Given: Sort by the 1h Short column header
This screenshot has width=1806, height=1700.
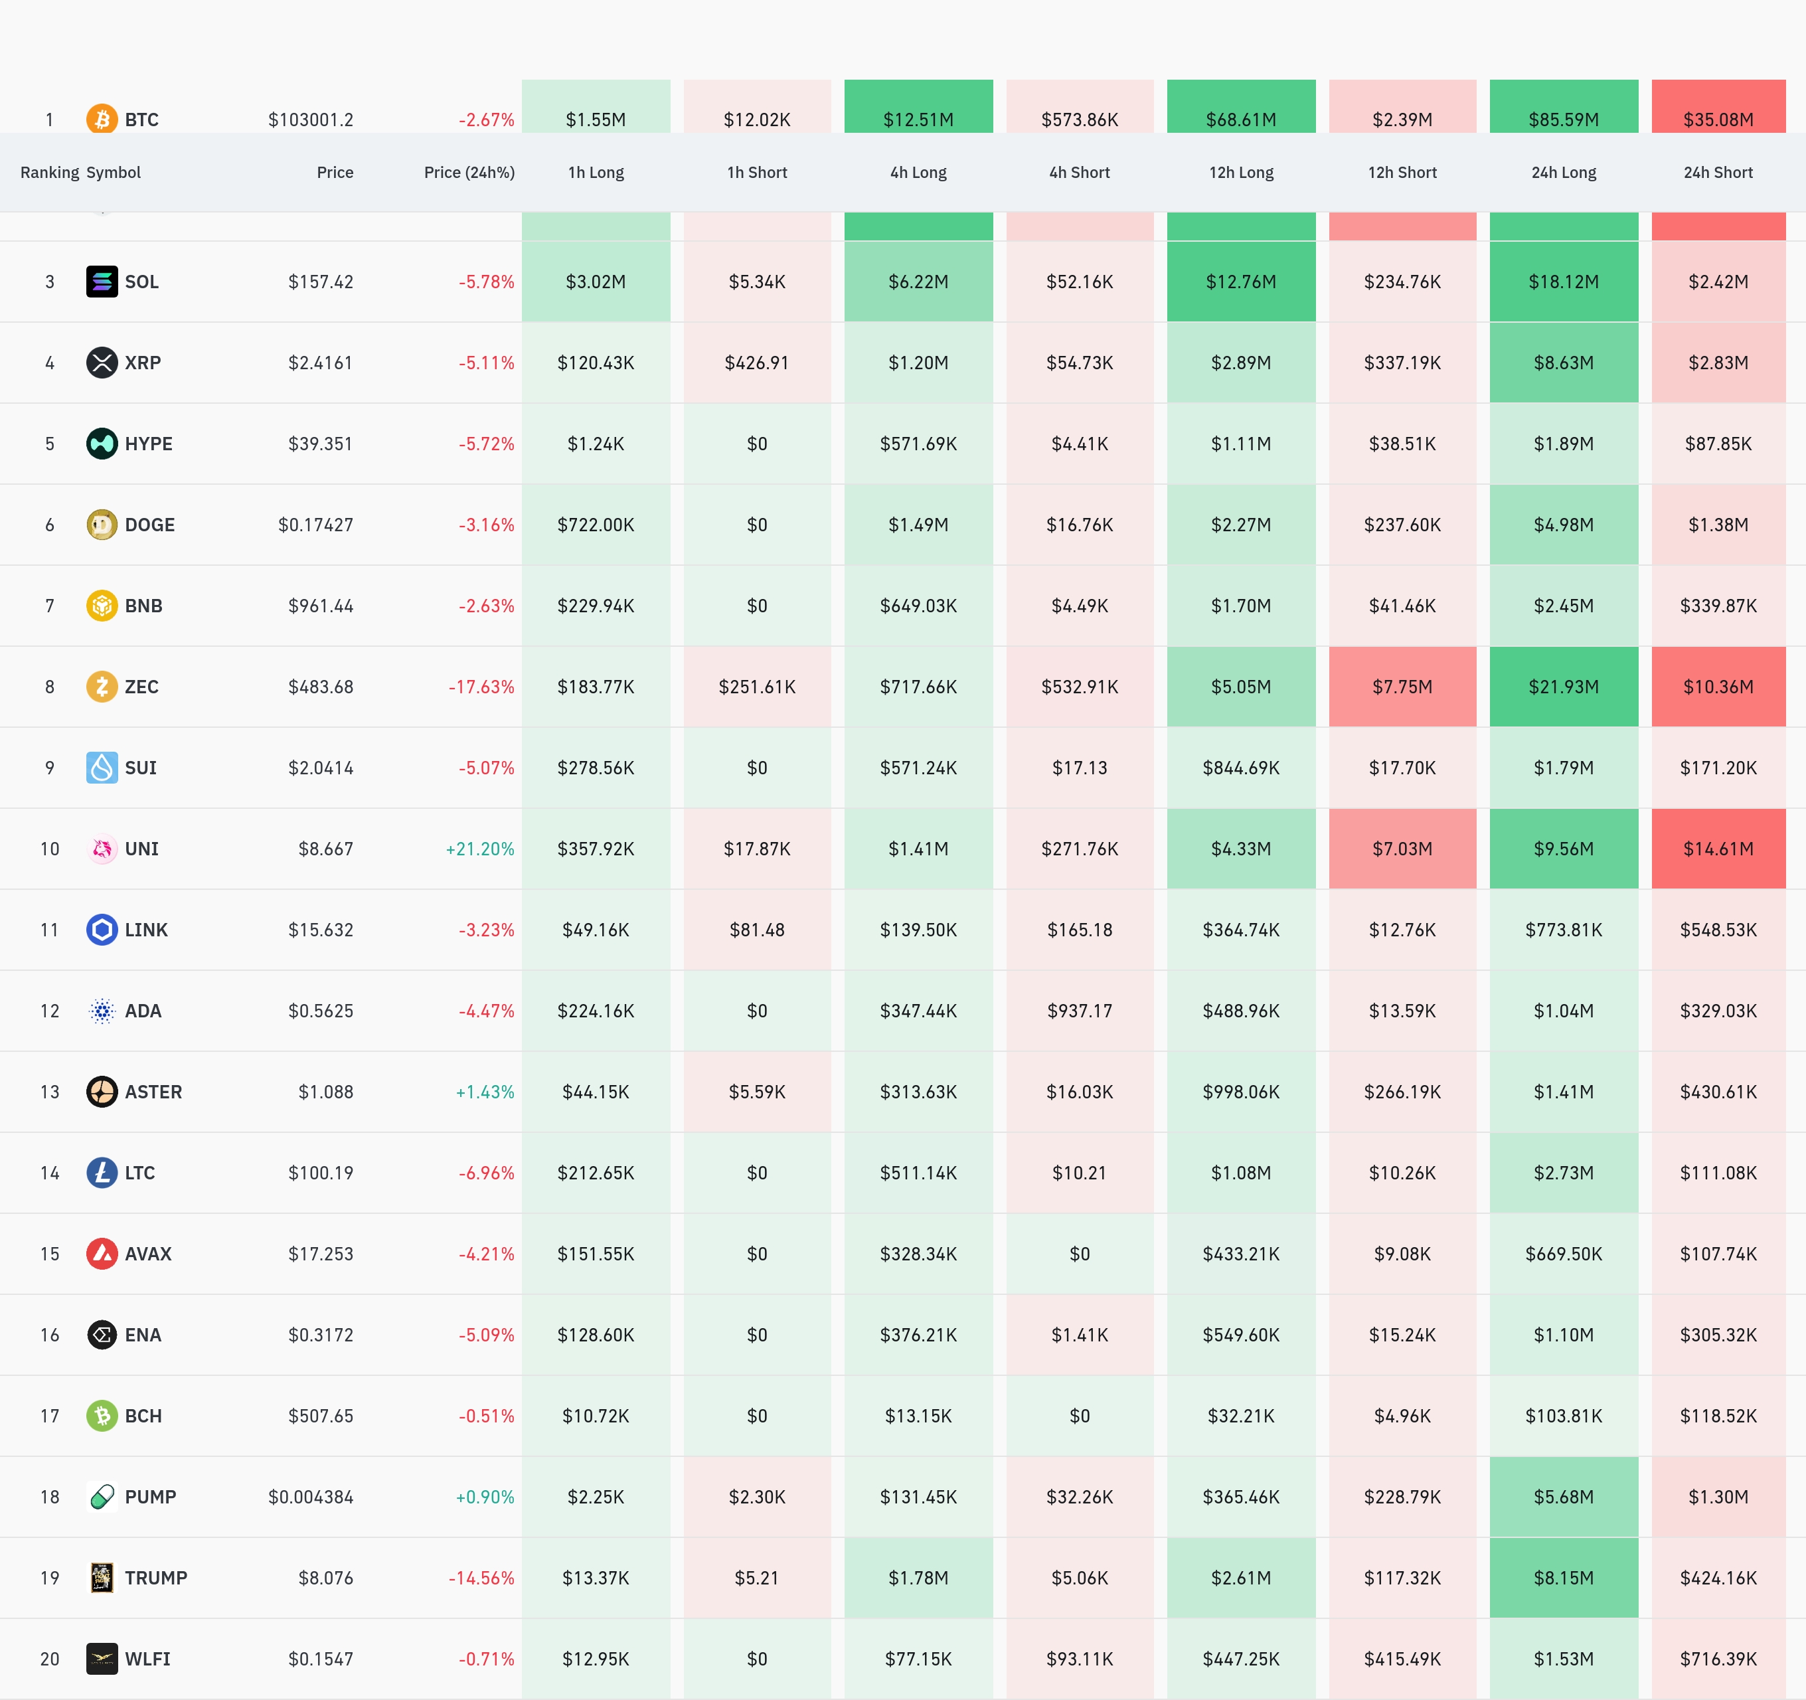Looking at the screenshot, I should click(757, 173).
